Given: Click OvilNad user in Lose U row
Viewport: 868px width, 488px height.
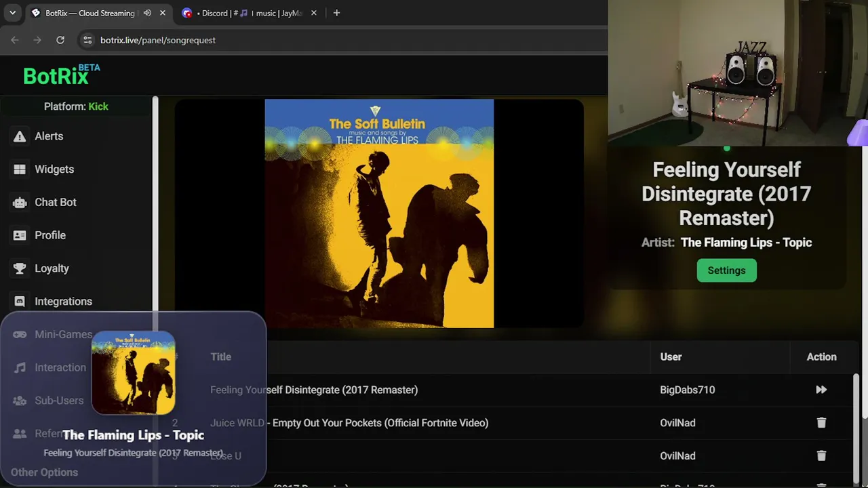Looking at the screenshot, I should (677, 456).
